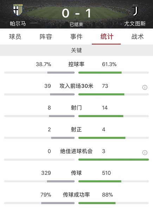The width and height of the screenshot is (153, 208).
Task: Click the 关键 section header
Action: pos(77,50)
